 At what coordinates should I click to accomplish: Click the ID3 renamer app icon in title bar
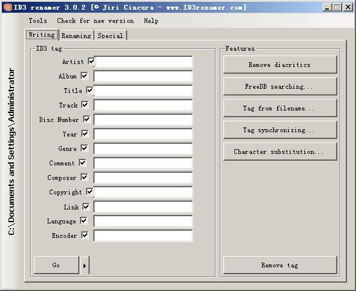pos(7,7)
